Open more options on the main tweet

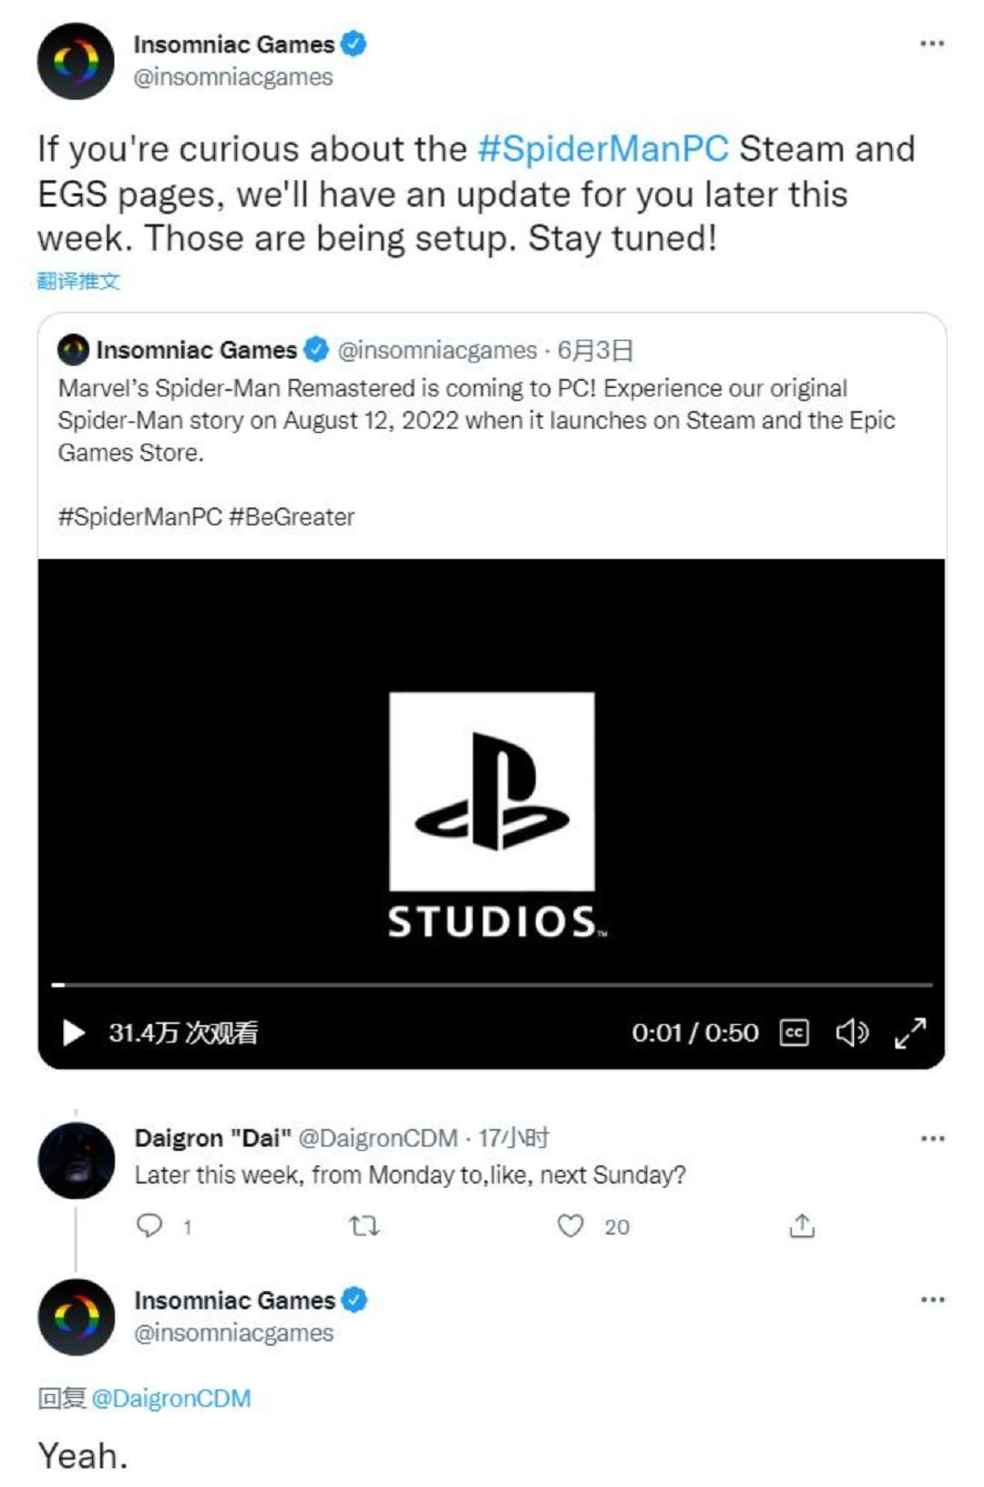click(932, 44)
